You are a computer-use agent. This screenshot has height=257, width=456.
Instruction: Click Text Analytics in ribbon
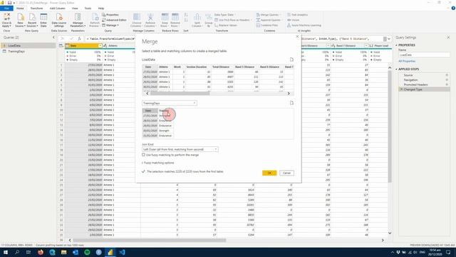pos(297,14)
